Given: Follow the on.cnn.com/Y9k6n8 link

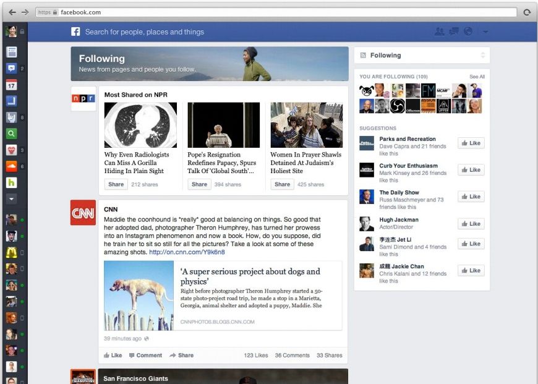Looking at the screenshot, I should pos(187,252).
